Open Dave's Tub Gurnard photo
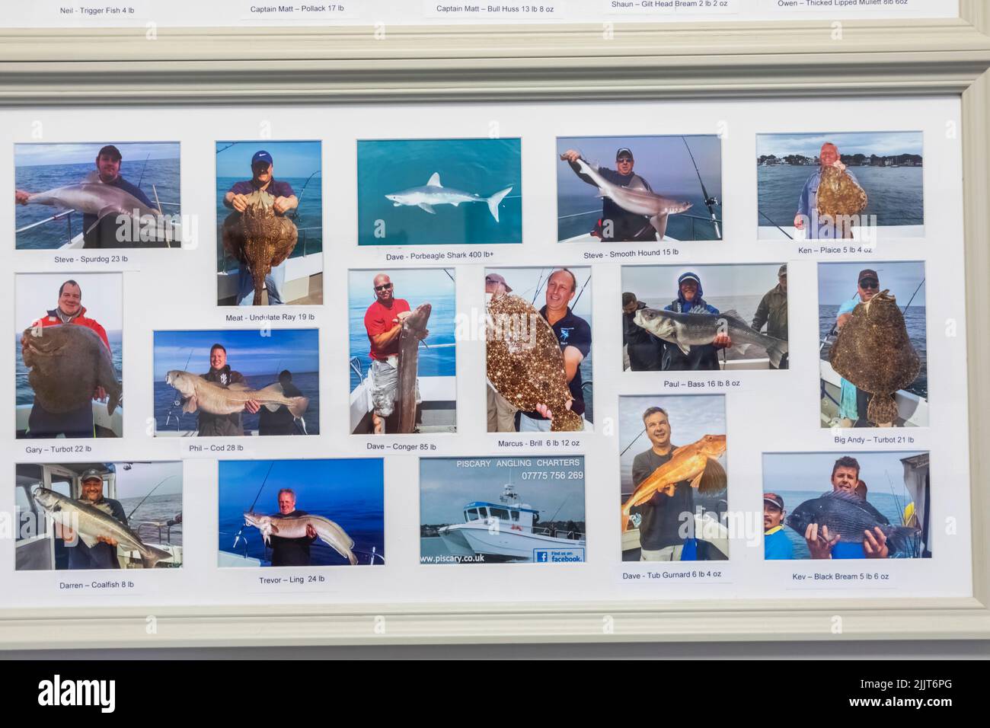The height and width of the screenshot is (728, 990). click(x=673, y=477)
